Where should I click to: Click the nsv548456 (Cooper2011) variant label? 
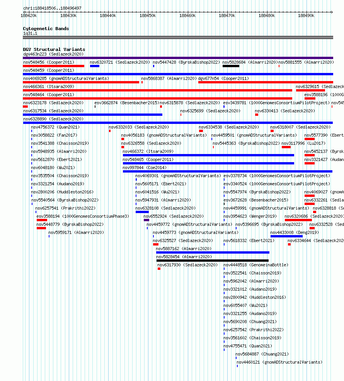49,62
